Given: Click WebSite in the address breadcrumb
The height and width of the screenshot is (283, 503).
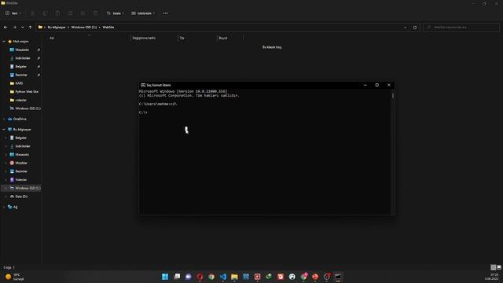Looking at the screenshot, I should (x=108, y=28).
